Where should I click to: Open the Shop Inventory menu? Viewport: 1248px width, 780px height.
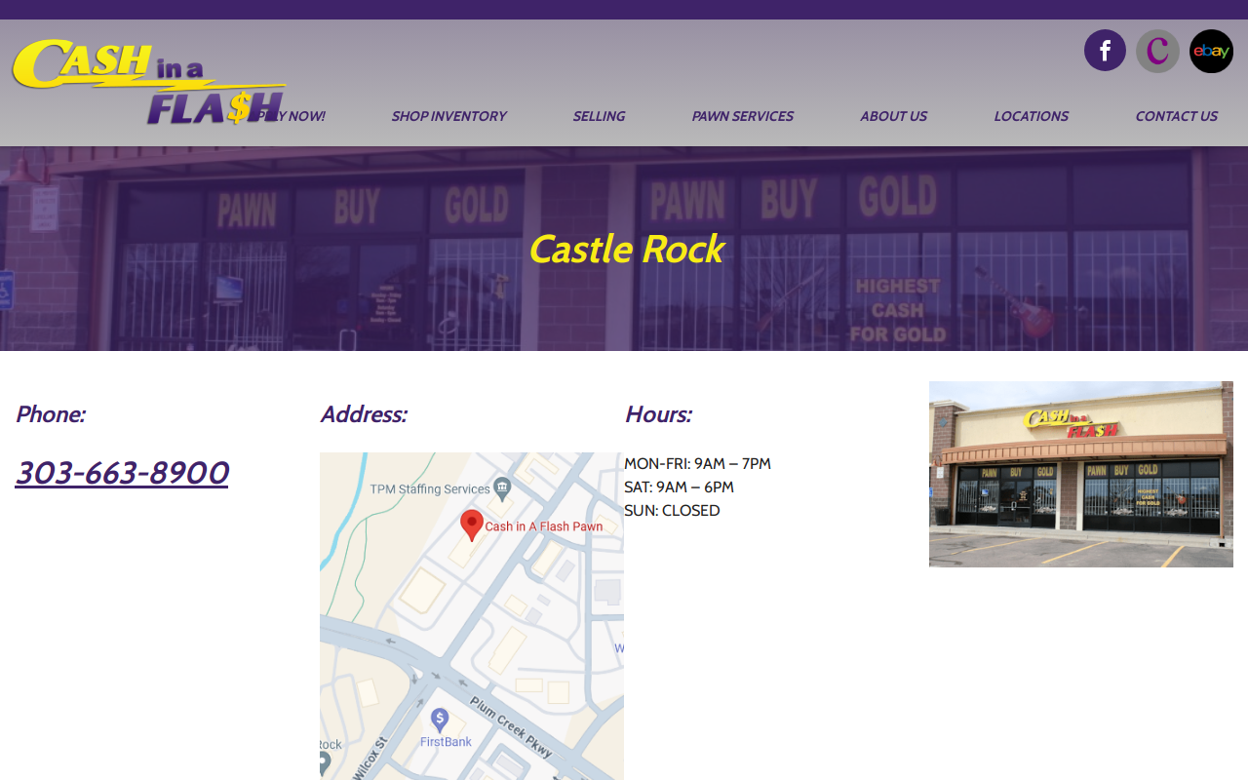tap(448, 116)
